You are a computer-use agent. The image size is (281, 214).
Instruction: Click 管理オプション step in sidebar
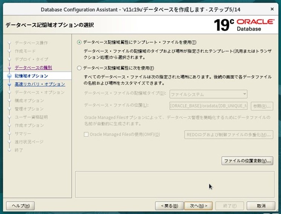tap(29, 109)
